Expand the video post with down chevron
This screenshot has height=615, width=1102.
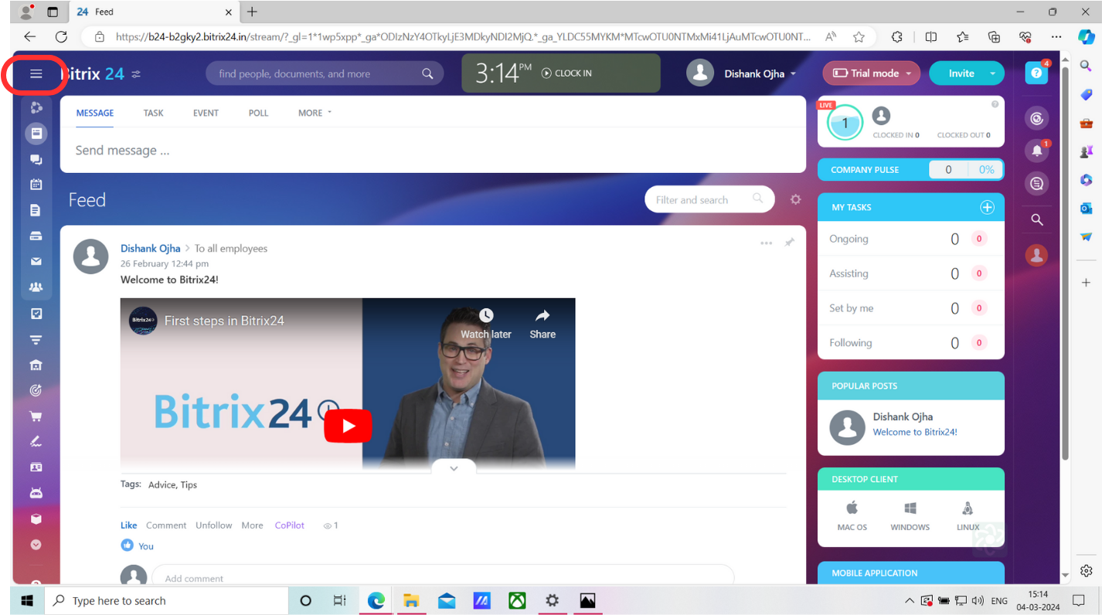(x=454, y=468)
